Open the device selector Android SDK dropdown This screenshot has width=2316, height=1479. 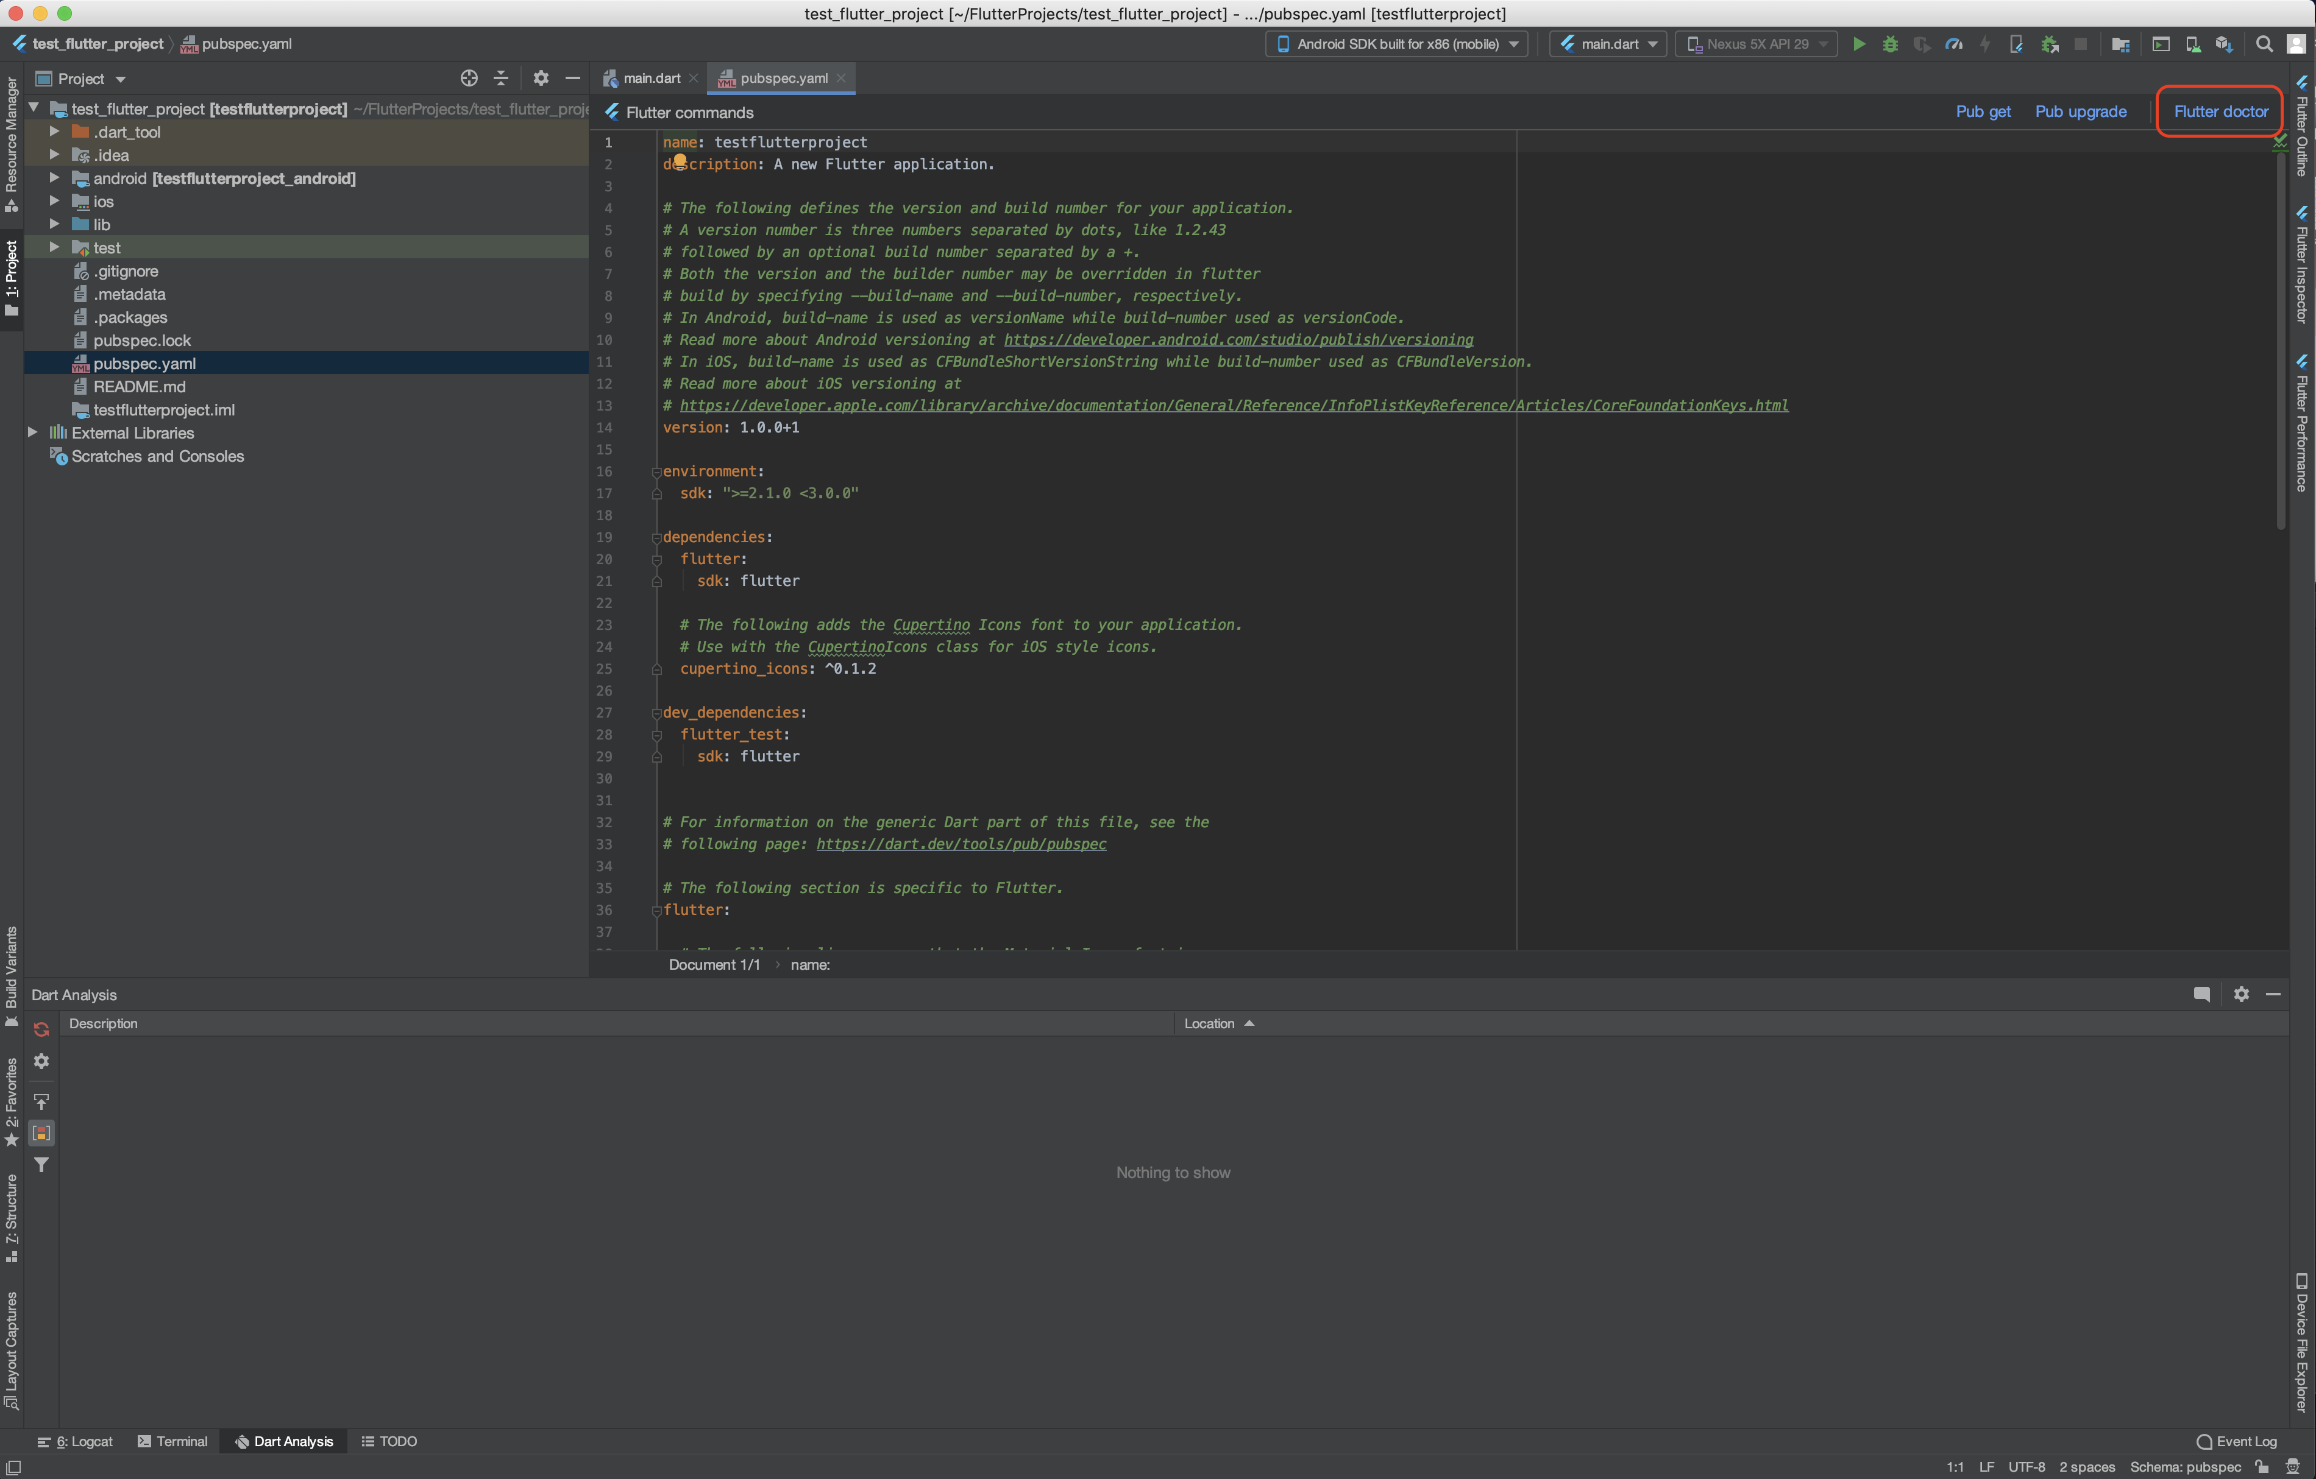coord(1396,44)
